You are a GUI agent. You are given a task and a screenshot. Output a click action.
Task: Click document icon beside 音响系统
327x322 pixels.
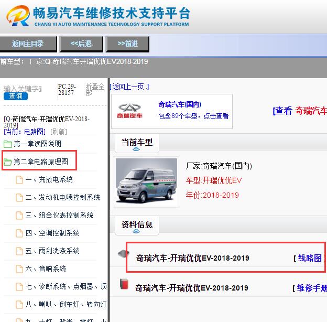tap(19, 269)
